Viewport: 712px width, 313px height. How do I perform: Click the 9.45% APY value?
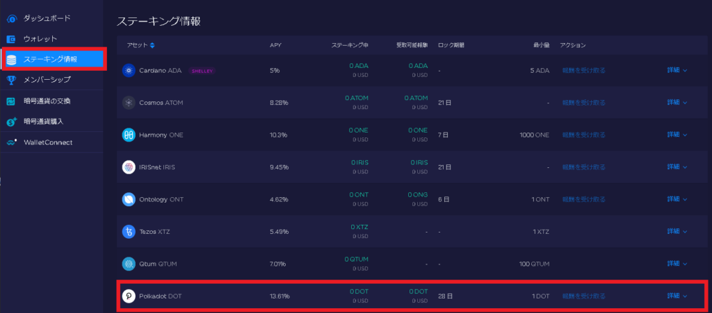(279, 167)
